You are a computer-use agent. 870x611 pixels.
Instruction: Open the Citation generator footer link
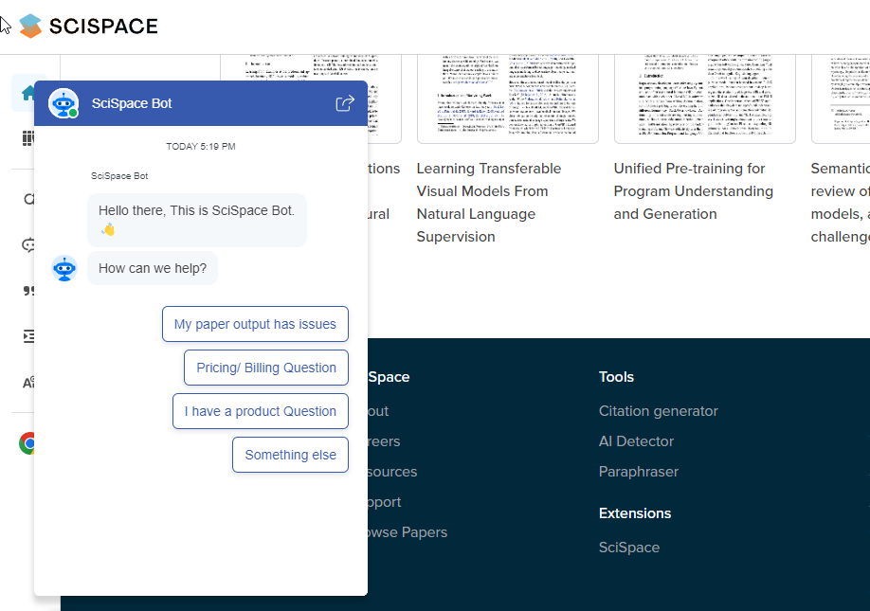tap(658, 411)
